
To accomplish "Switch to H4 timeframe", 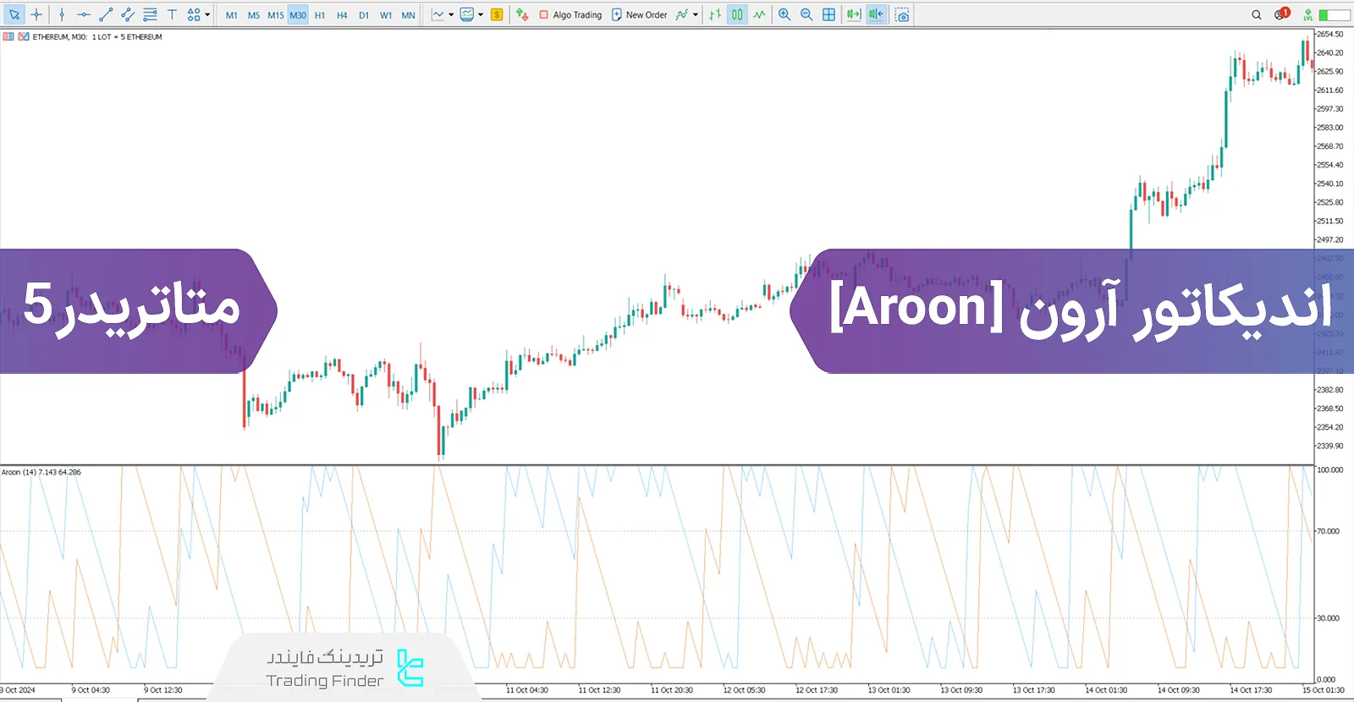I will [342, 15].
